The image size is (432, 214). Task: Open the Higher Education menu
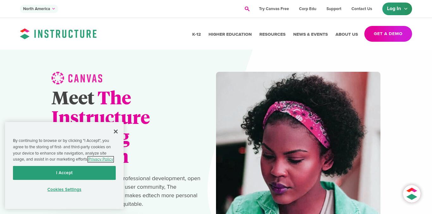point(230,34)
